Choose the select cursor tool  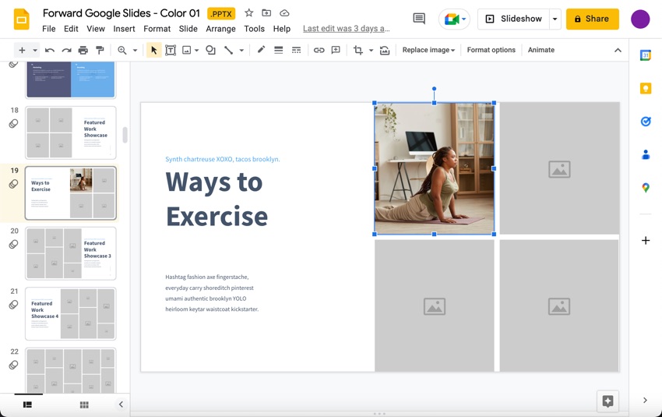(x=153, y=51)
